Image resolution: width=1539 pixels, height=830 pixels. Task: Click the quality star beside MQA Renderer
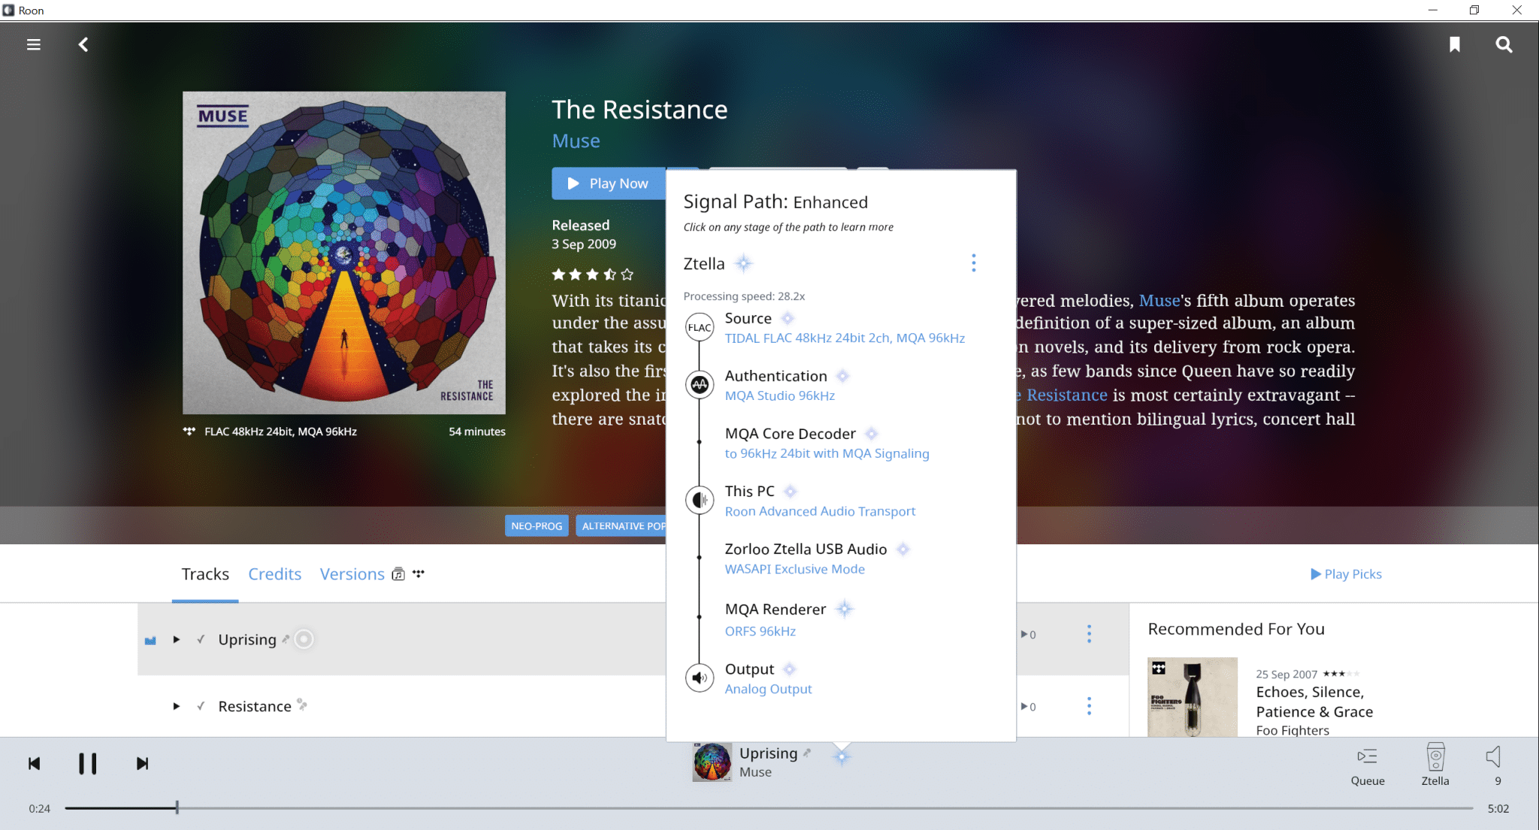[845, 609]
